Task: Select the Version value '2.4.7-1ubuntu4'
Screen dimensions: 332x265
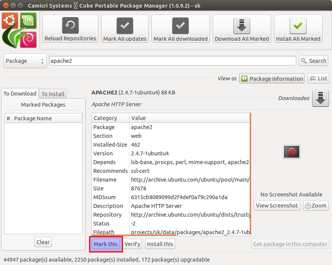Action: [x=150, y=153]
